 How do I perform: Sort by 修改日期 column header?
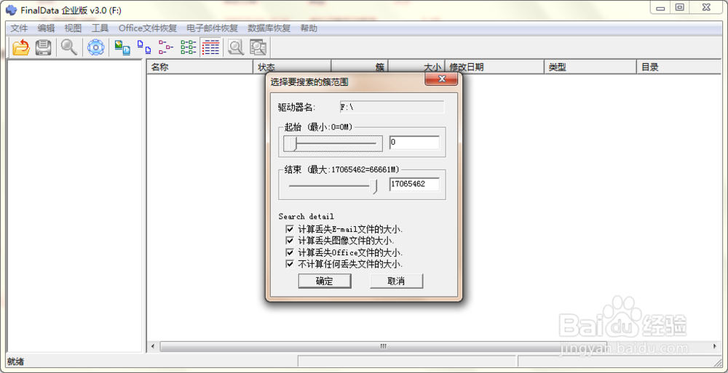click(494, 67)
